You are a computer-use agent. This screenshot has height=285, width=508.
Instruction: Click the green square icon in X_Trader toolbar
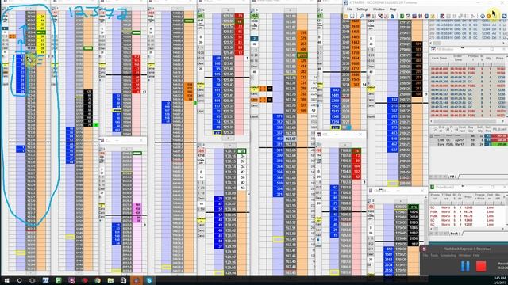(402, 16)
